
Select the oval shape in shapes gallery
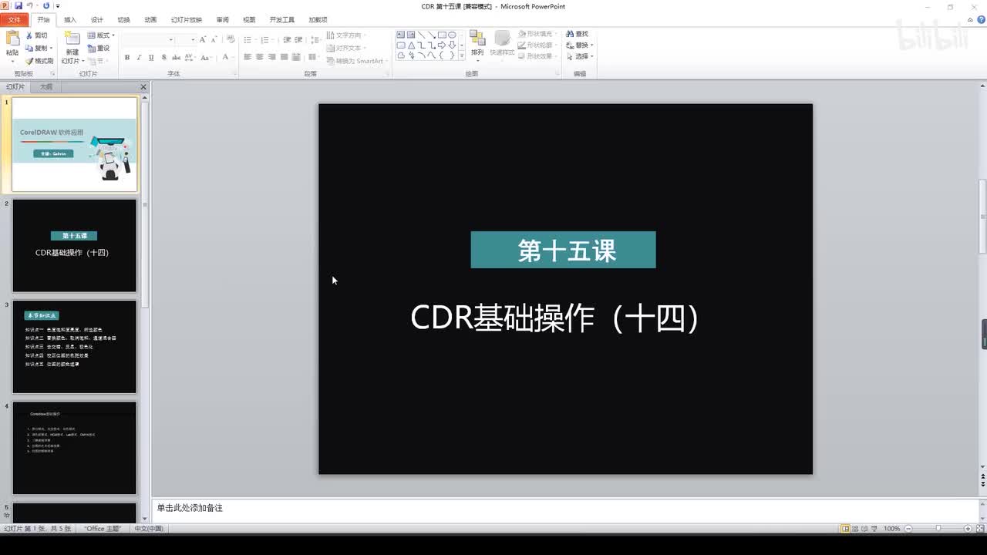click(452, 35)
